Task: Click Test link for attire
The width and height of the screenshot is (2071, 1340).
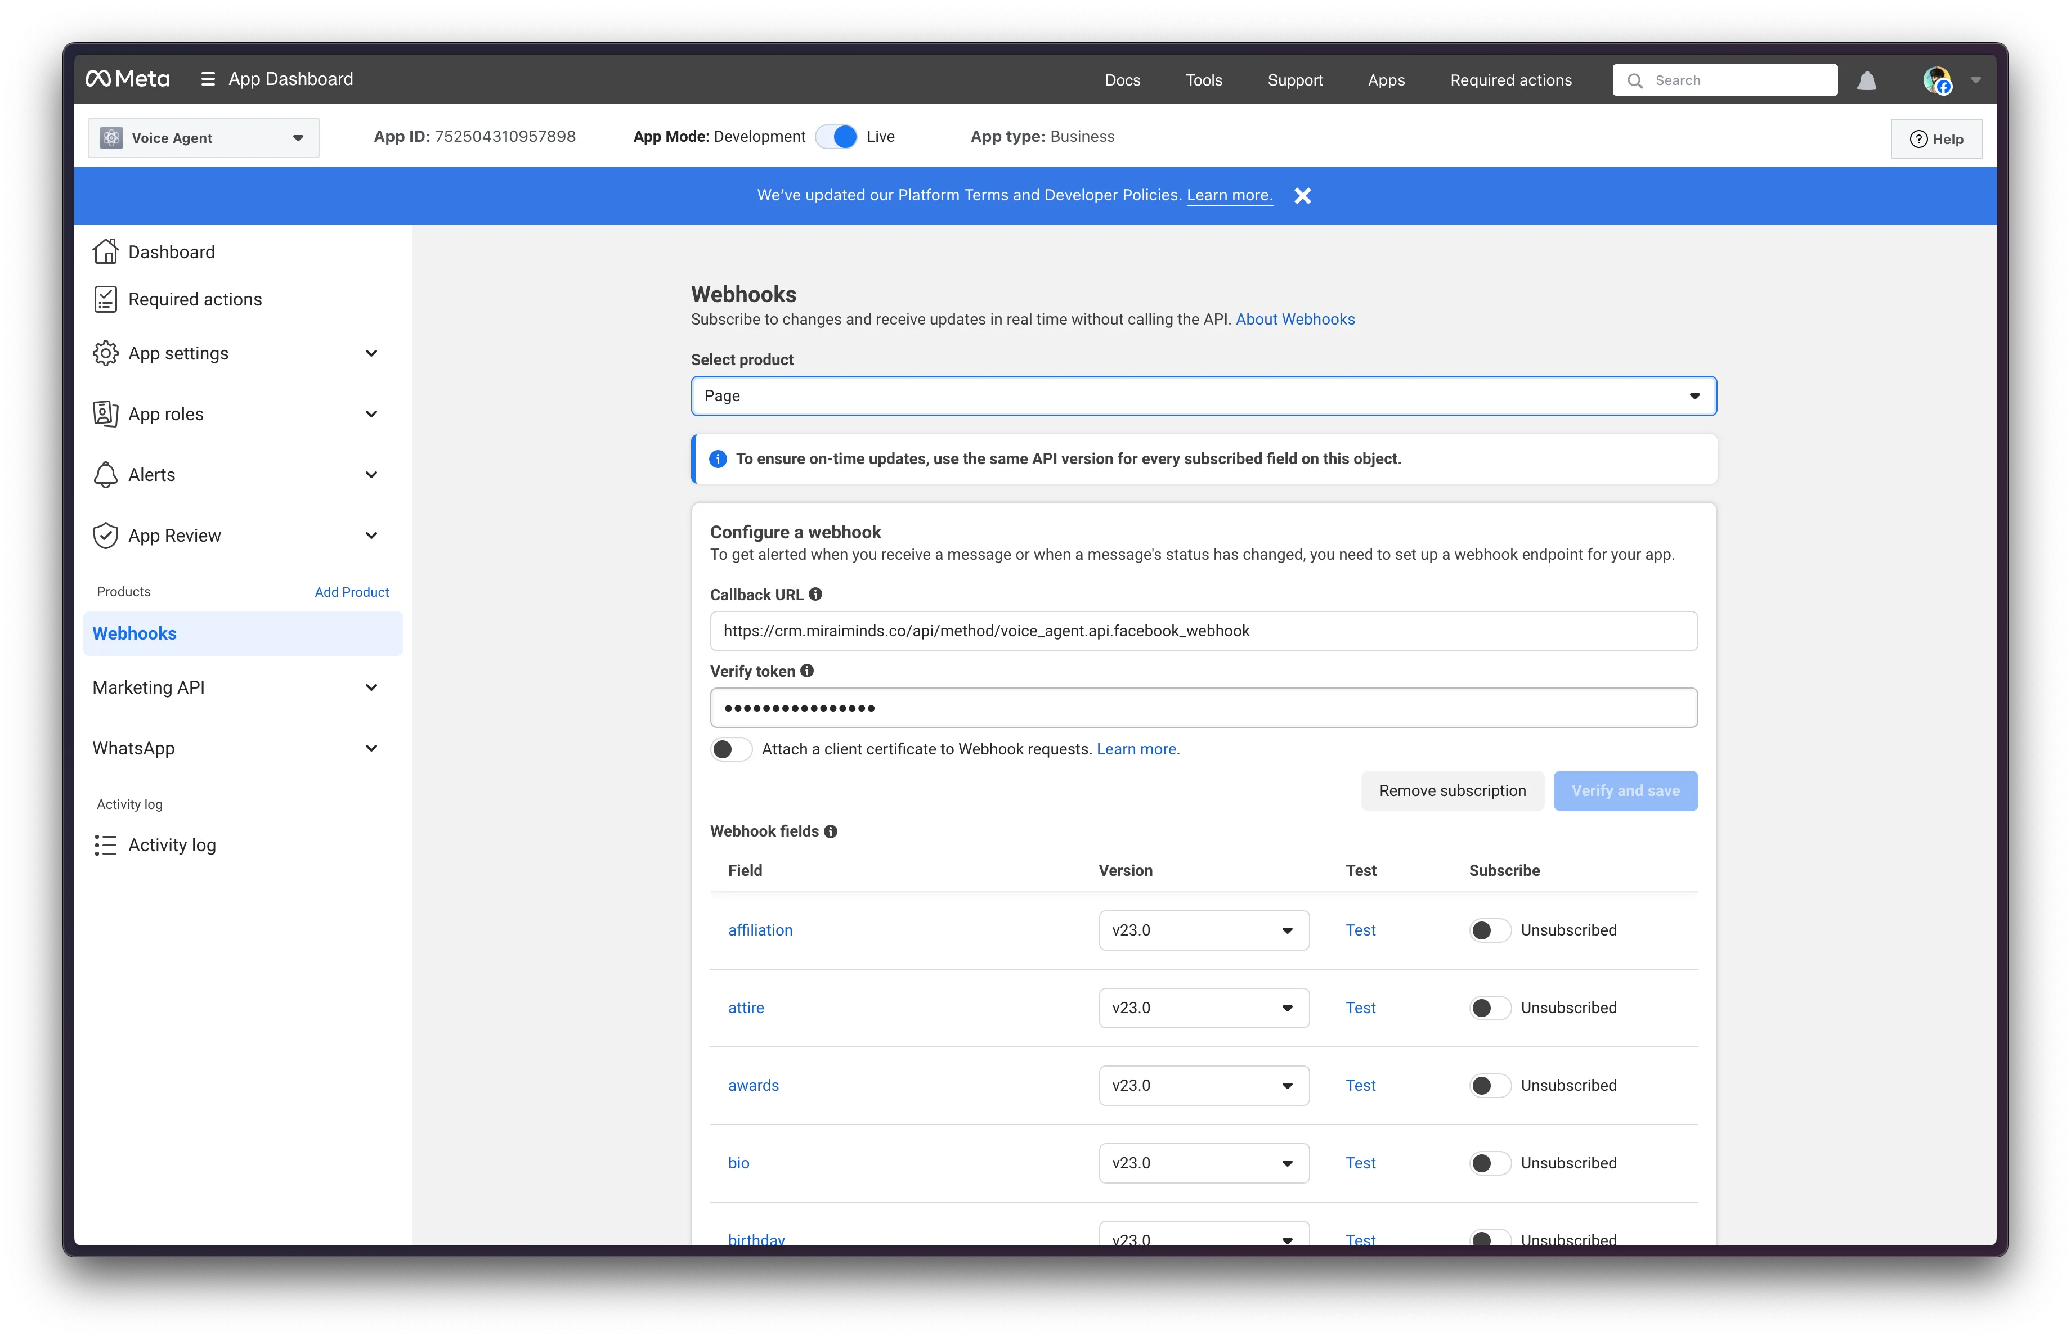Action: (x=1360, y=1008)
